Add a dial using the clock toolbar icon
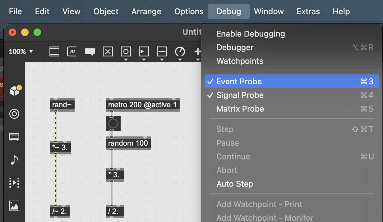383x222 pixels. [x=180, y=52]
